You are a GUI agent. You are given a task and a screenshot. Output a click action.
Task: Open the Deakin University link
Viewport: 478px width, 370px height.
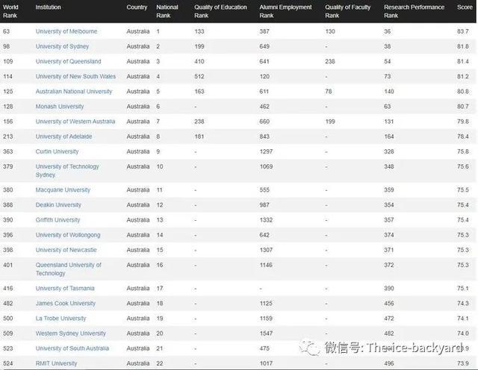point(58,205)
